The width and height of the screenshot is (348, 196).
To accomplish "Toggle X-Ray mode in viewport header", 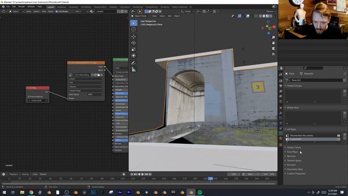I will [x=256, y=16].
